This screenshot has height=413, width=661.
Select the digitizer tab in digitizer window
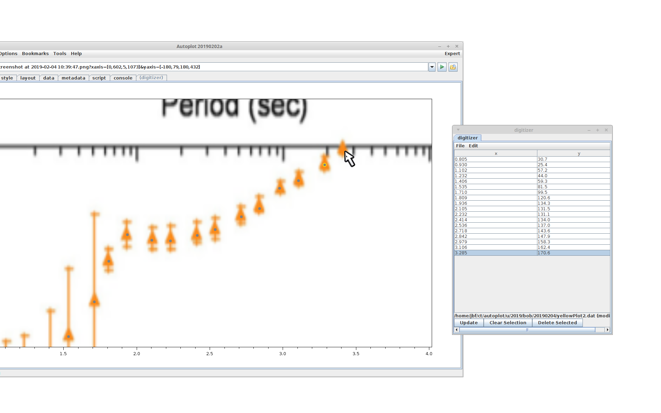(x=468, y=138)
